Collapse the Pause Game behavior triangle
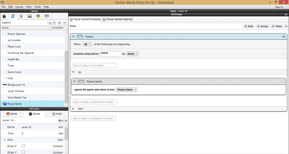Screen dimensions: 289x154 (x=75, y=81)
